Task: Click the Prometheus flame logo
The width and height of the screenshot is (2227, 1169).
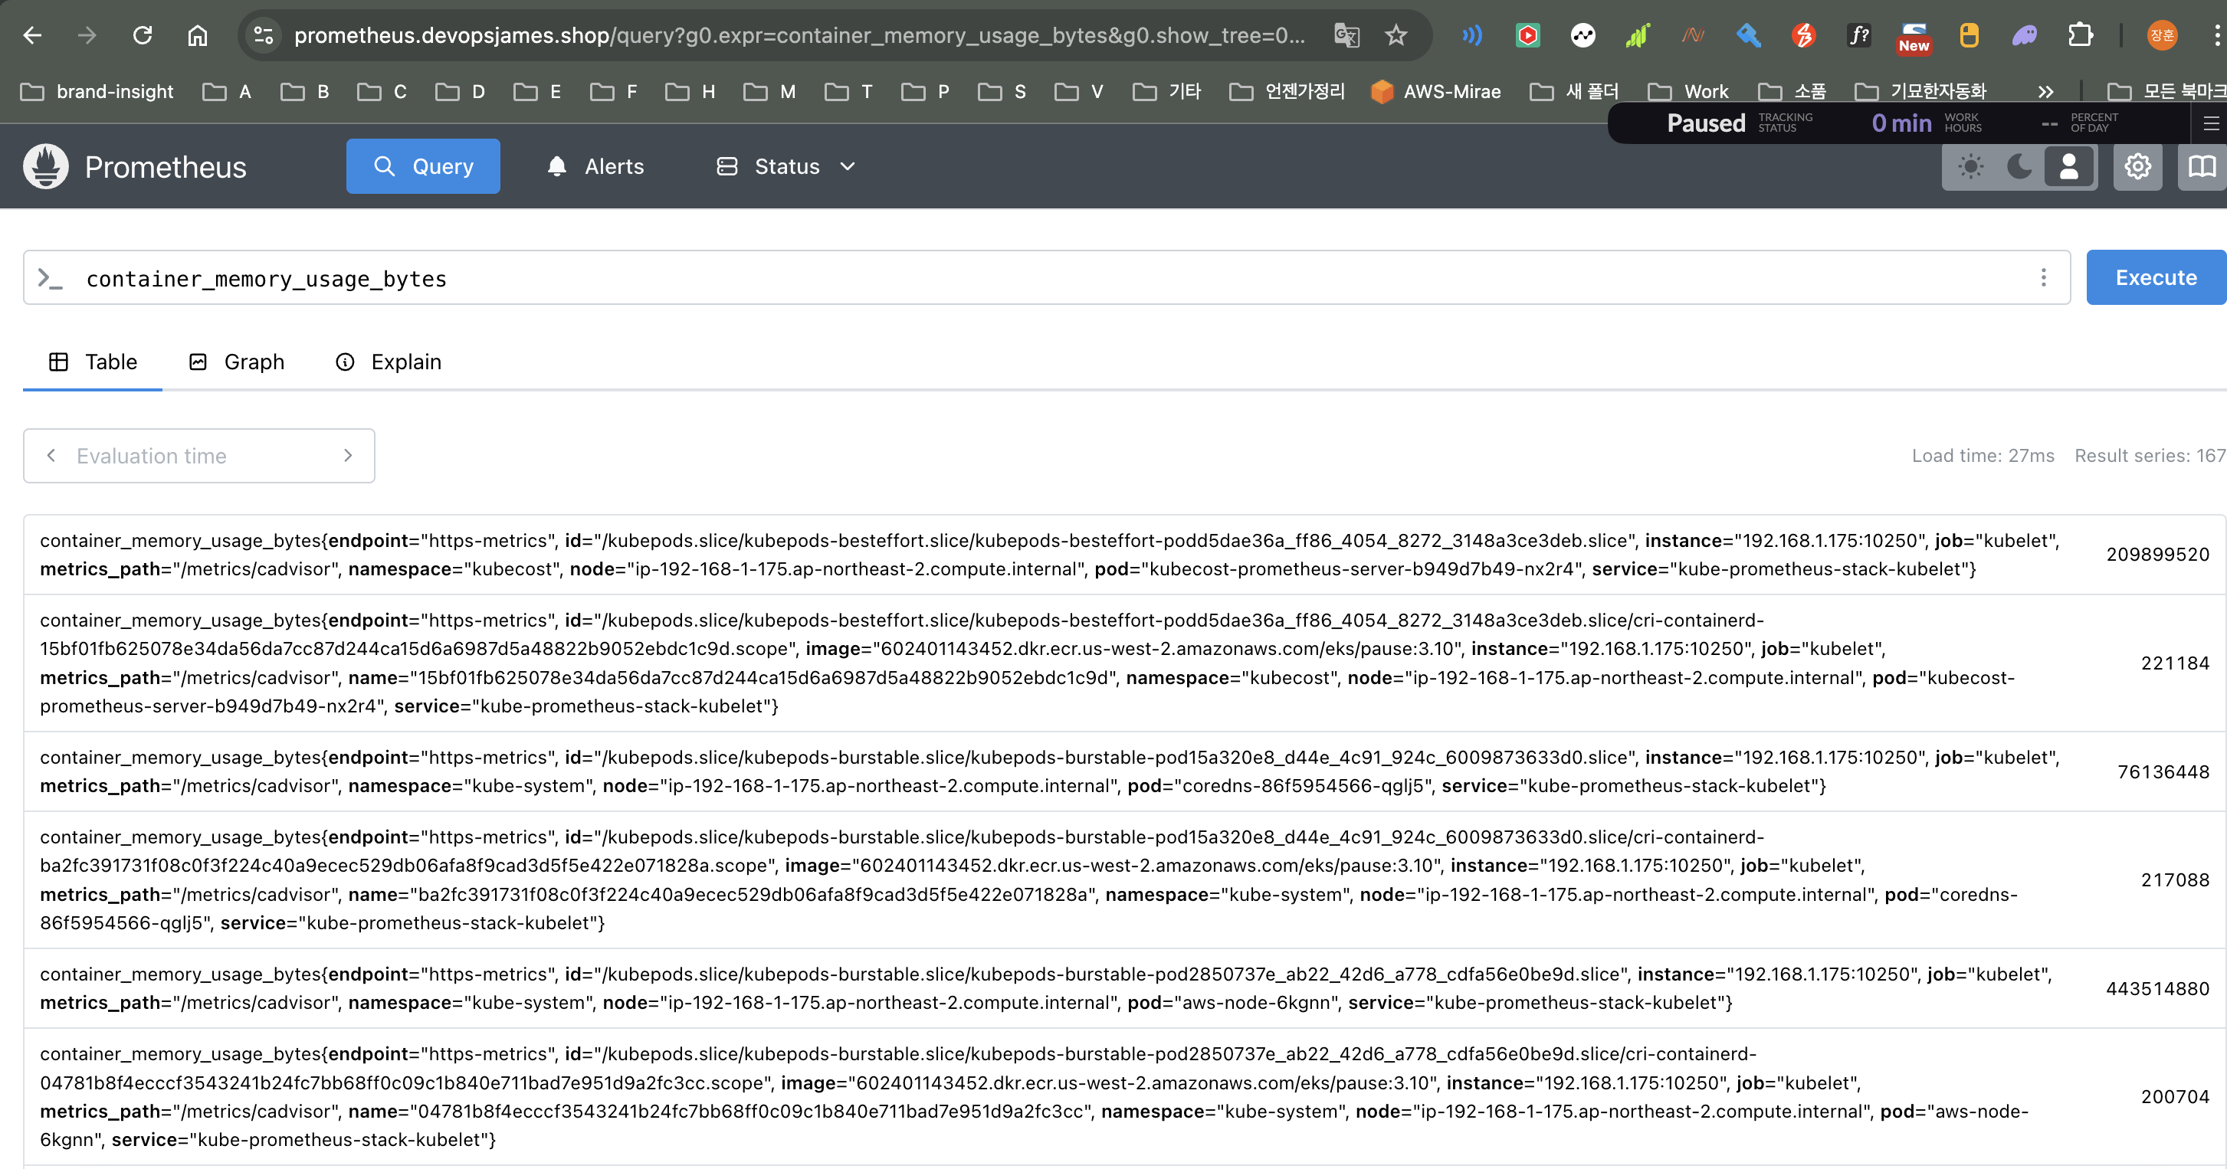Action: tap(46, 167)
